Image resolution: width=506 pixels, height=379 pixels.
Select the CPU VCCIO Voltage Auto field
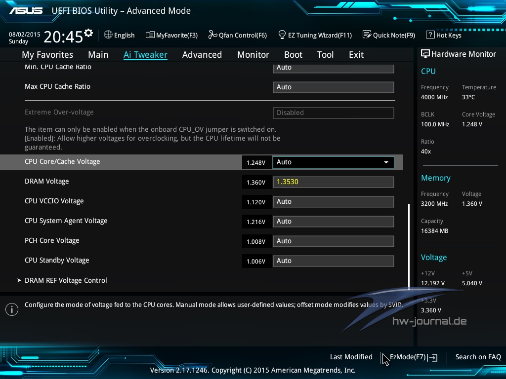click(x=333, y=202)
